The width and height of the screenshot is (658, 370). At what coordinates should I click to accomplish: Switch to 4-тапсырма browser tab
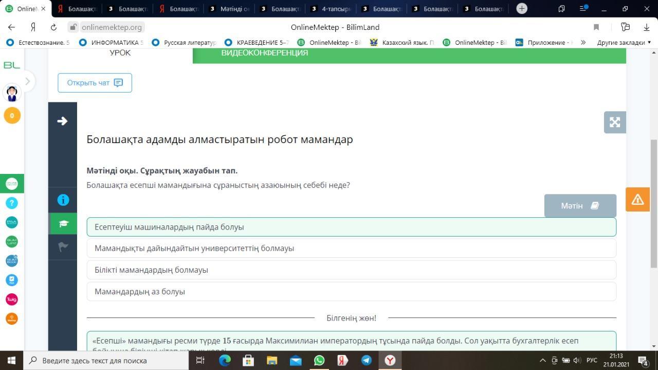pos(332,9)
